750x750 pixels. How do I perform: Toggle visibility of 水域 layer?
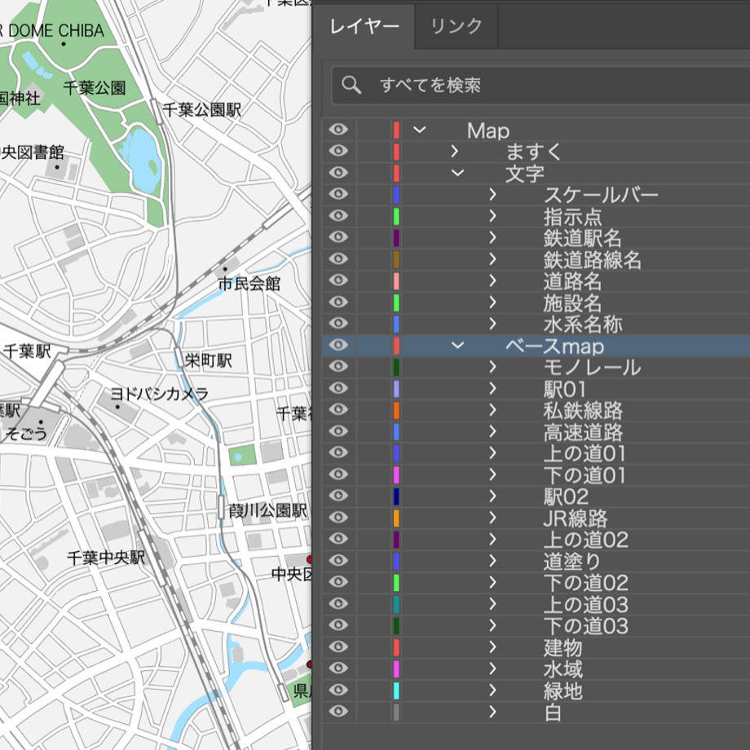pos(338,668)
